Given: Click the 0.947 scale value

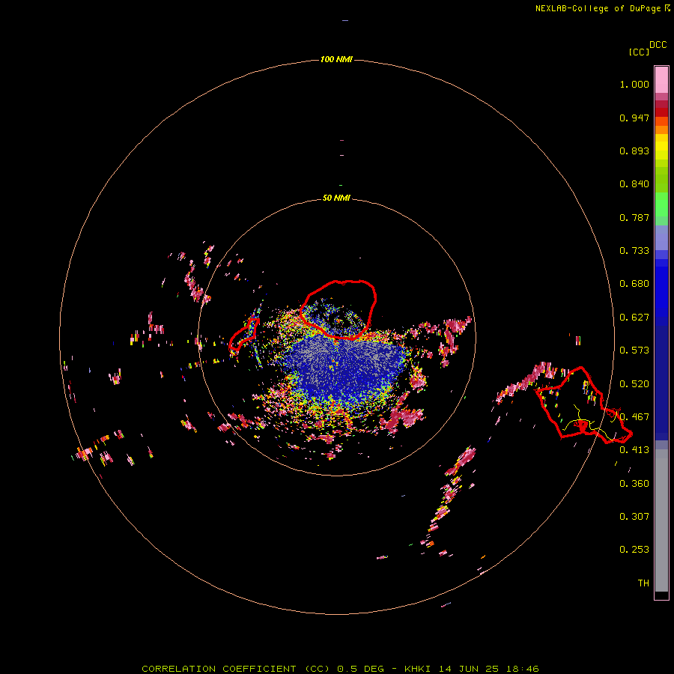Looking at the screenshot, I should (634, 118).
